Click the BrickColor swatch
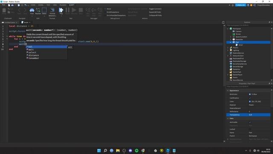This screenshot has width=273, height=154. pyautogui.click(x=250, y=94)
